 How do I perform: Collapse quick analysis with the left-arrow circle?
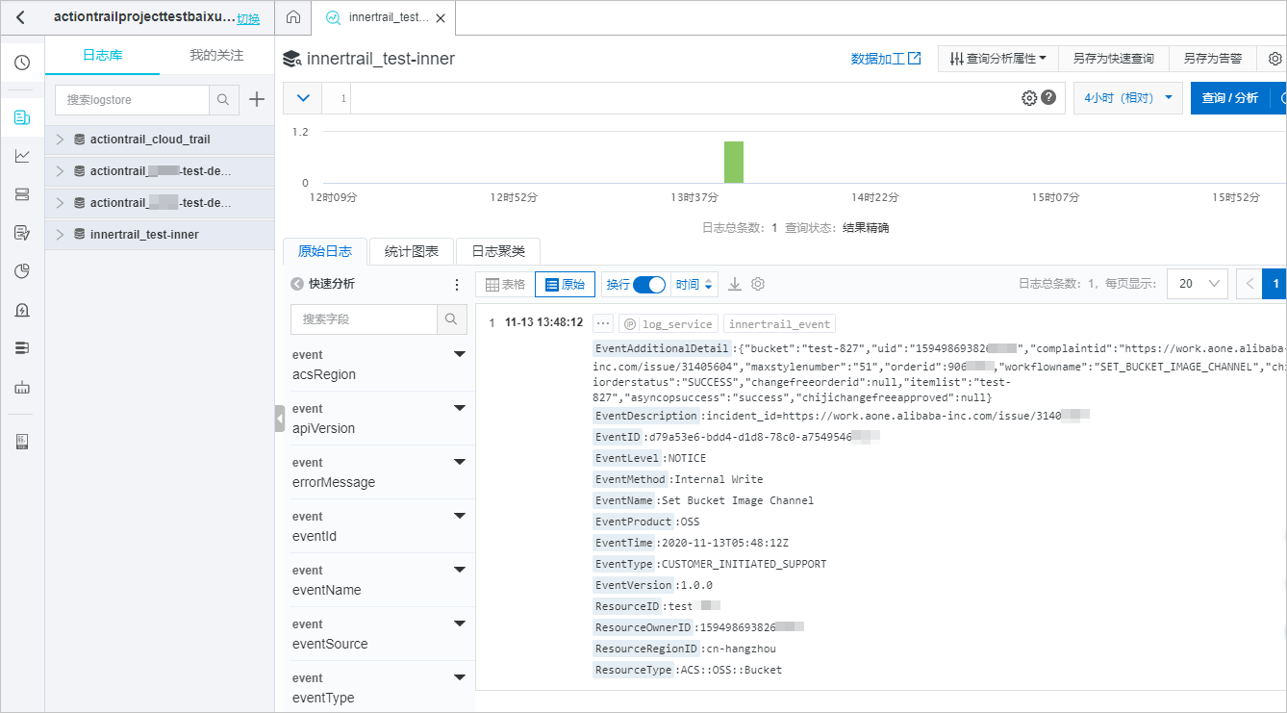point(297,284)
